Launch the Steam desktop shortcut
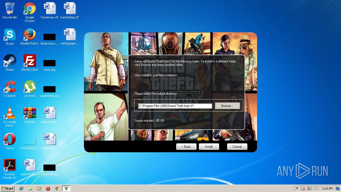Screen dimensions: 341x192 click(x=10, y=63)
